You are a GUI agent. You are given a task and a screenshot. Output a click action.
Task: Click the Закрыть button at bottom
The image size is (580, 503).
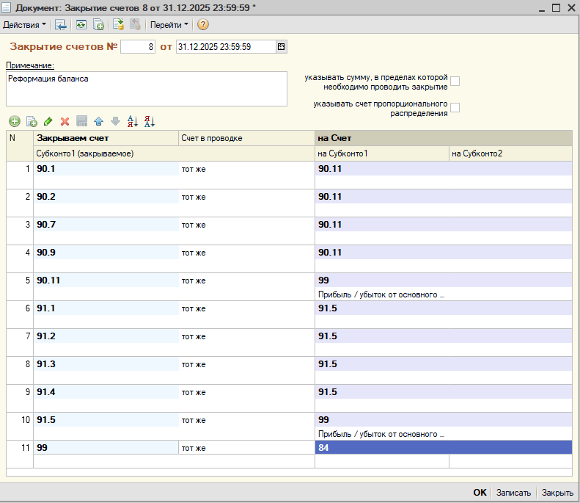click(557, 493)
